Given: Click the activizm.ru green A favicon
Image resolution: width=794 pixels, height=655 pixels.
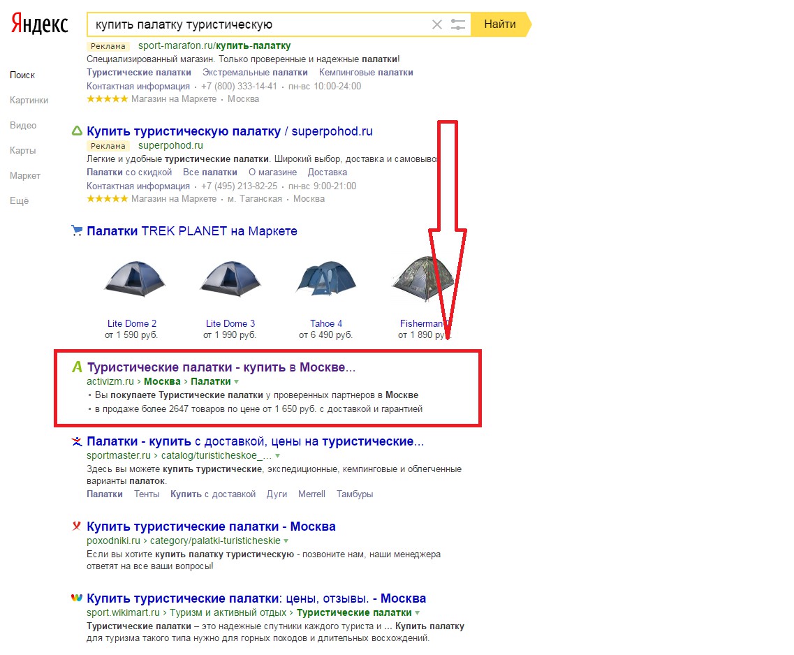Looking at the screenshot, I should pyautogui.click(x=77, y=367).
